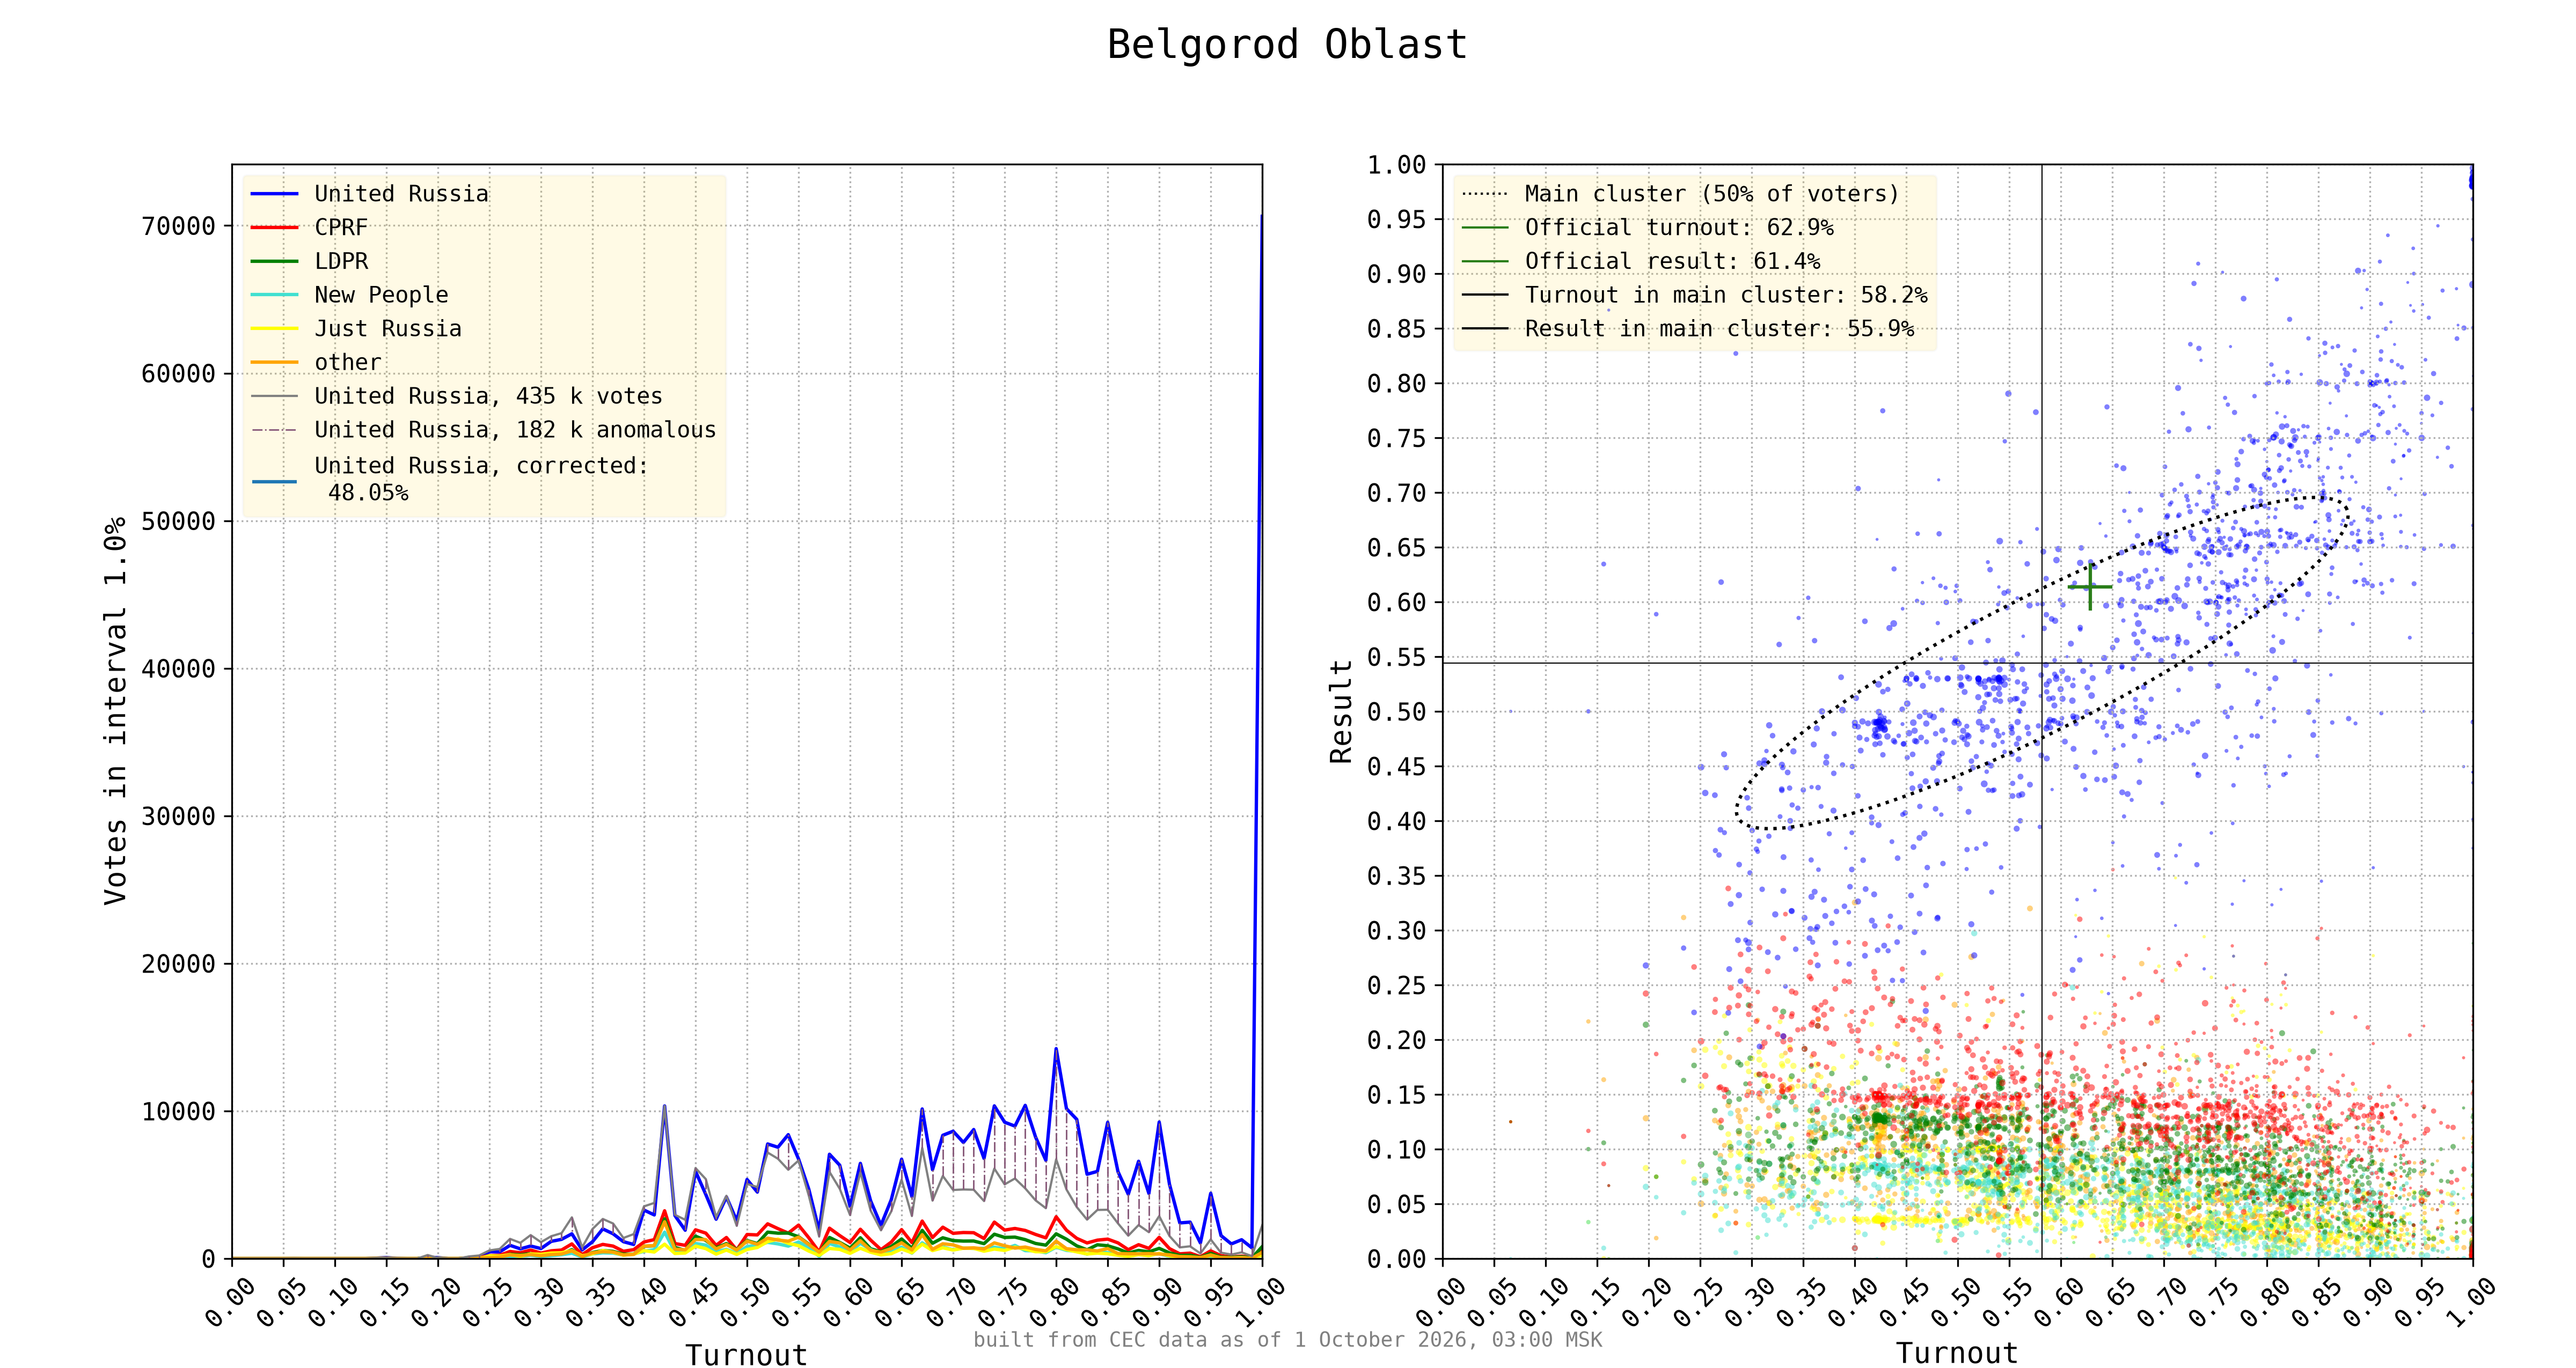Click the blue United Russia legend line swatch
The height and width of the screenshot is (1368, 2576).
click(274, 194)
